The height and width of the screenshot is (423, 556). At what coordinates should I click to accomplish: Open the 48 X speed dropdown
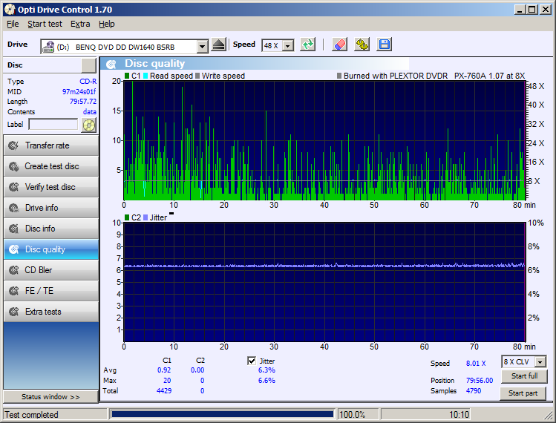click(288, 46)
